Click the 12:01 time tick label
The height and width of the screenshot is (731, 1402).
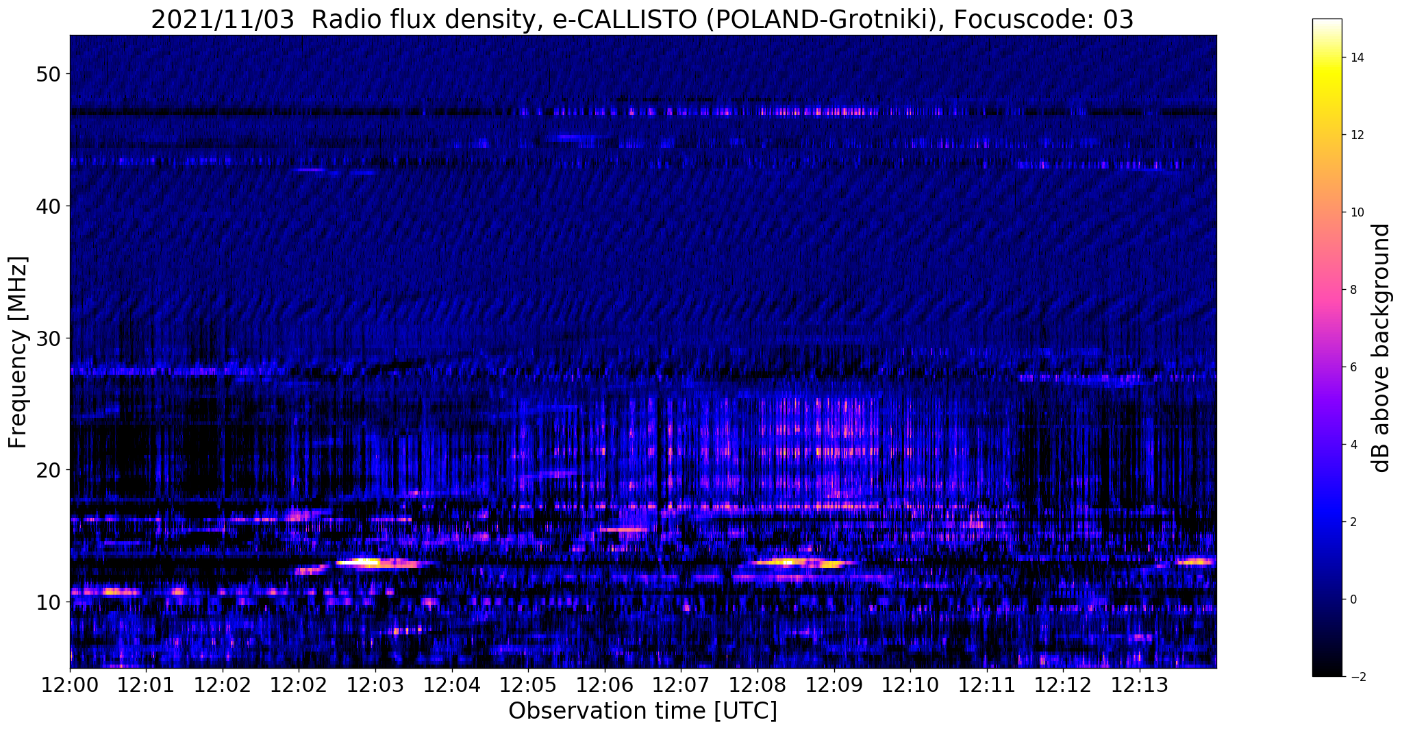146,684
